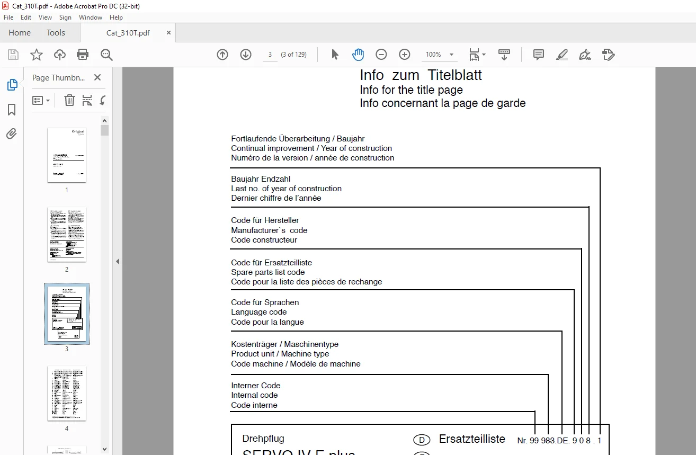Zoom out with the minus button
The width and height of the screenshot is (696, 455).
pyautogui.click(x=381, y=55)
